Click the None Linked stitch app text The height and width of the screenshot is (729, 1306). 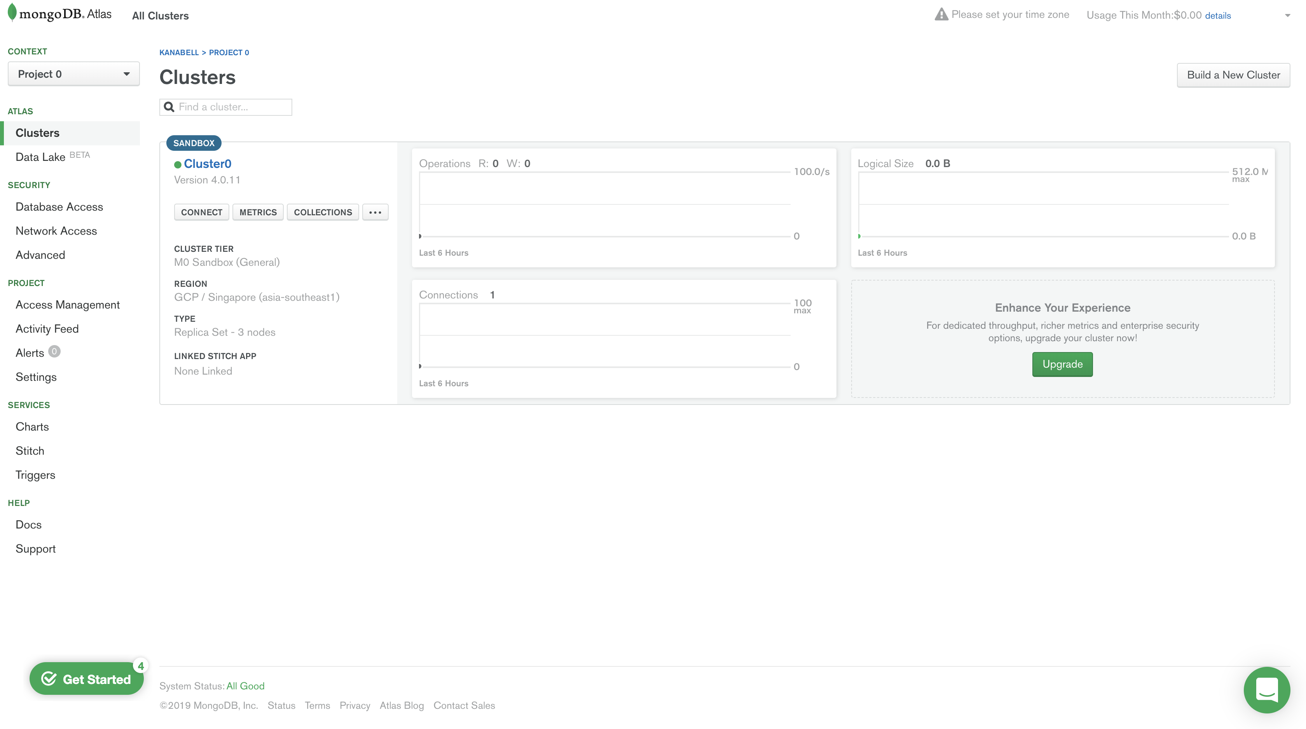[203, 371]
